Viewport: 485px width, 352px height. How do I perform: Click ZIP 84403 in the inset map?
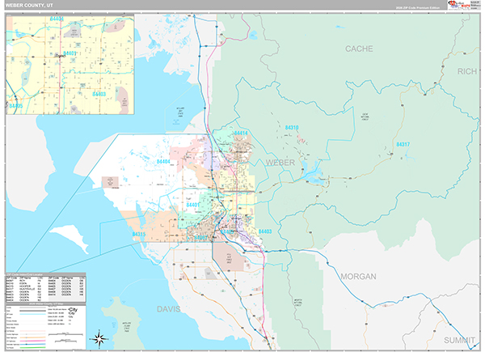pos(99,94)
